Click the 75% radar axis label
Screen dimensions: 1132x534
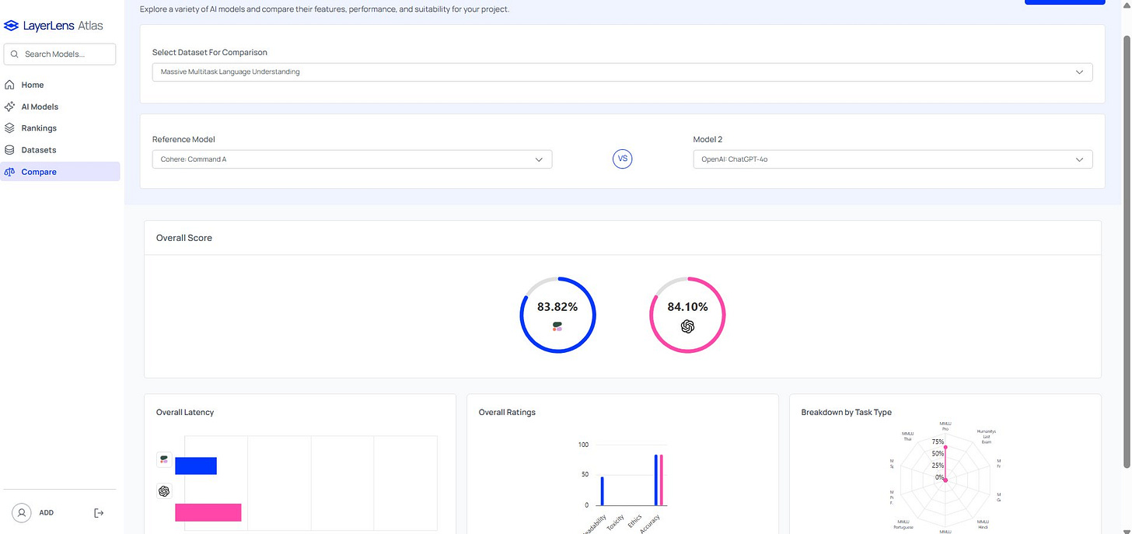tap(938, 442)
